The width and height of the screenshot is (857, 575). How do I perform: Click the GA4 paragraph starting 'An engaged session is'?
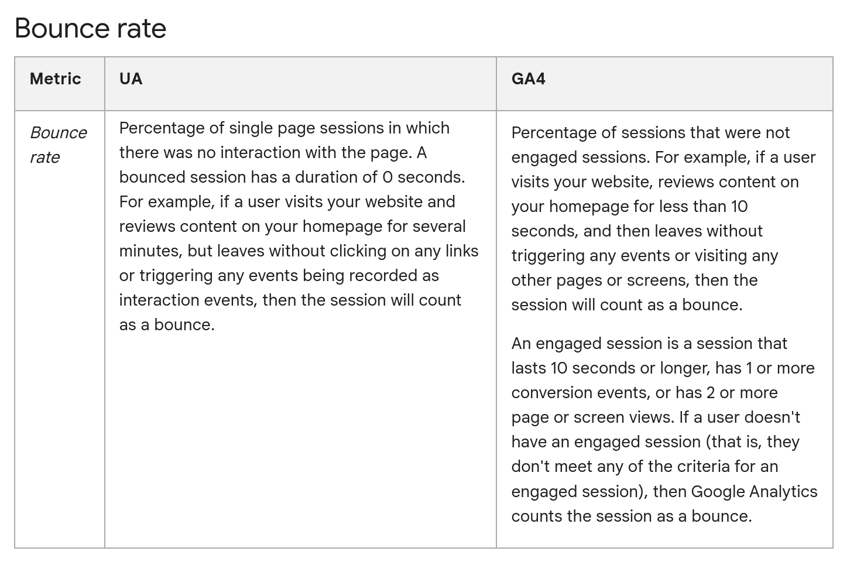pyautogui.click(x=664, y=429)
